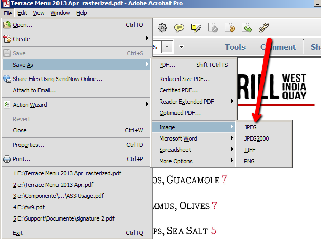Open the Help menu
The image size is (321, 239).
[x=82, y=13]
